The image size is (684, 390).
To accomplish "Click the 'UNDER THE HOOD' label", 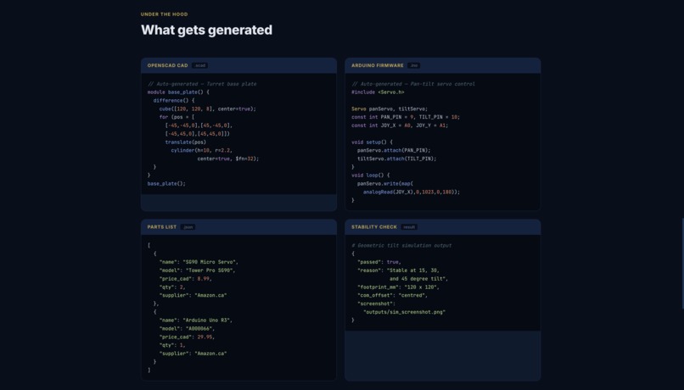I will 164,14.
